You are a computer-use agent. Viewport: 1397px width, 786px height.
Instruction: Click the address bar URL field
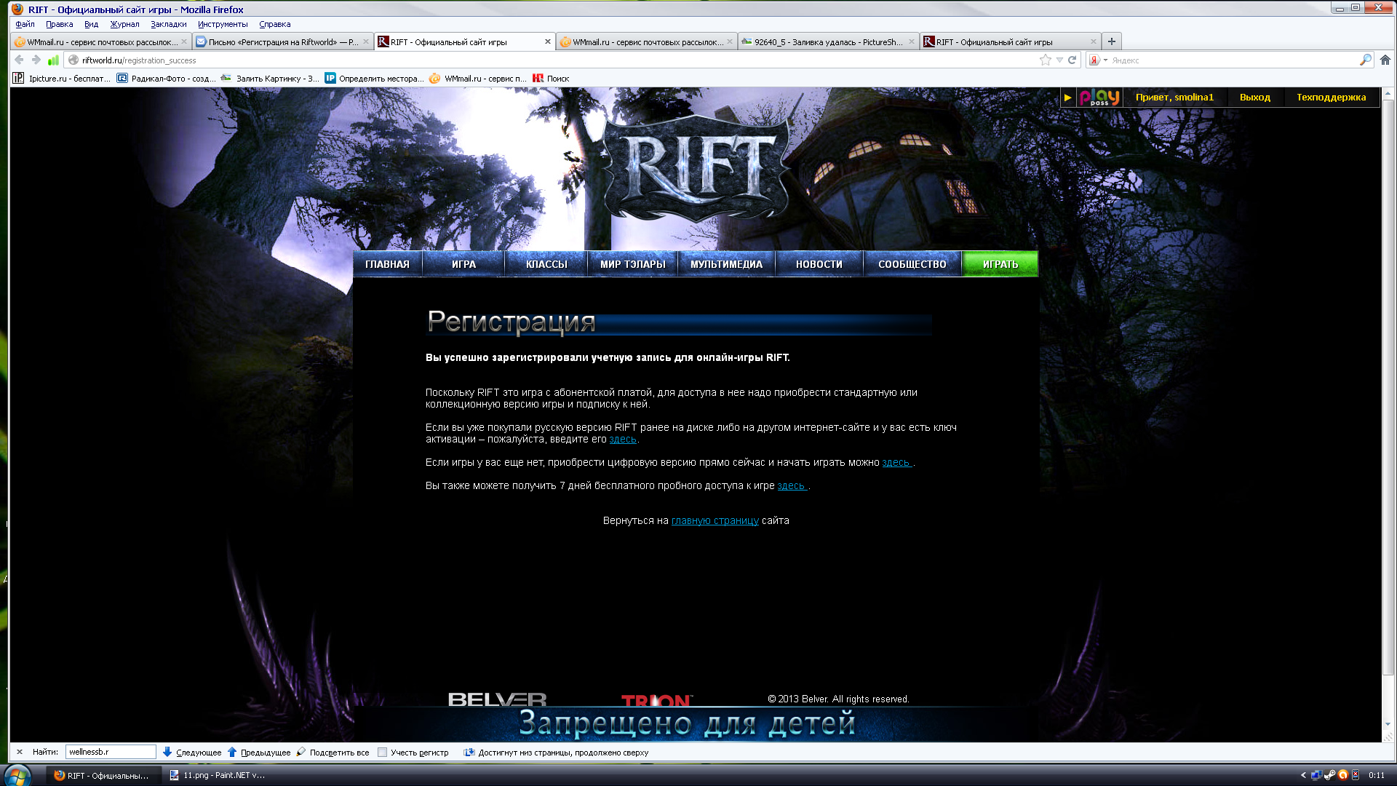click(553, 60)
